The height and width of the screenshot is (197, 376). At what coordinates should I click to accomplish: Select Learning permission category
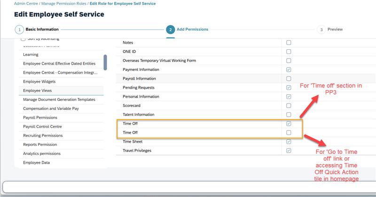61,54
